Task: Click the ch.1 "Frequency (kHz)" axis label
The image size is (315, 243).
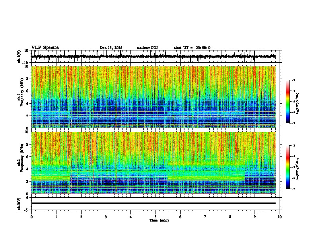Action: 22,92
